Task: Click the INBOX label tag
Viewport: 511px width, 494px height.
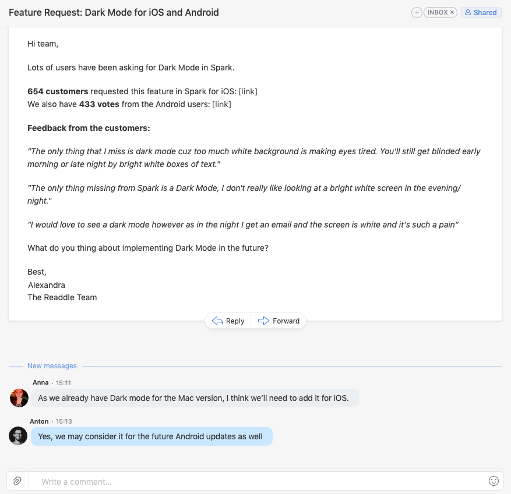Action: (438, 12)
